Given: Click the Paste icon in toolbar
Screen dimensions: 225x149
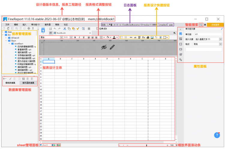Looking at the screenshot, I should click(73, 29).
